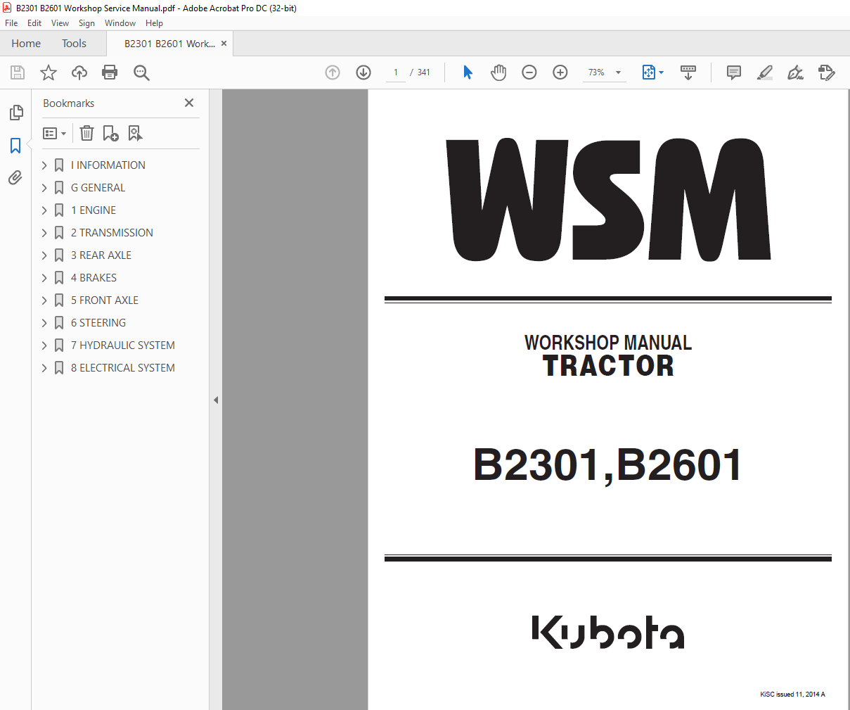The width and height of the screenshot is (850, 710).
Task: Expand the G GENERAL bookmark
Action: [x=44, y=188]
